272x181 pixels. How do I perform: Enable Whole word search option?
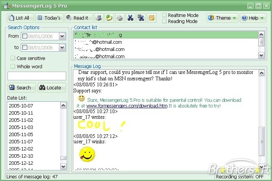click(x=13, y=66)
